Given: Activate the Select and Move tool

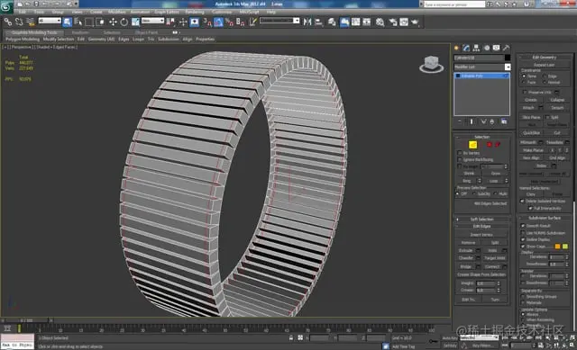Looking at the screenshot, I should pos(113,22).
